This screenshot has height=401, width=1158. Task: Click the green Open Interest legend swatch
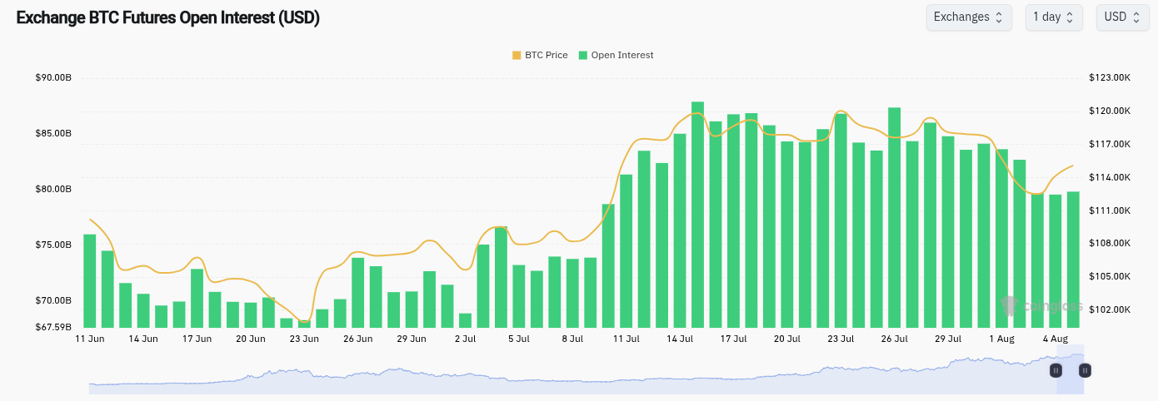coord(584,55)
